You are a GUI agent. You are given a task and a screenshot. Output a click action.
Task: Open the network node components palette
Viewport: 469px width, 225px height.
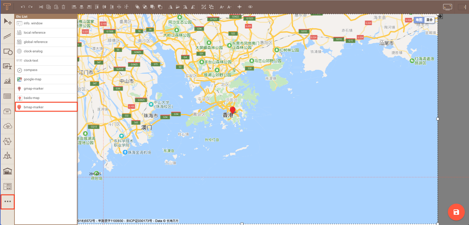(x=8, y=141)
